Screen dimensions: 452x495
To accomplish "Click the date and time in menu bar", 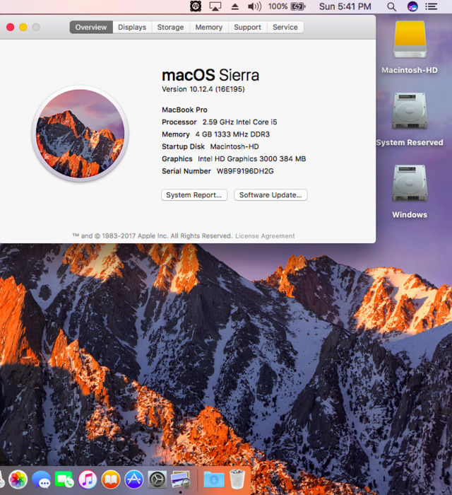I will 345,6.
